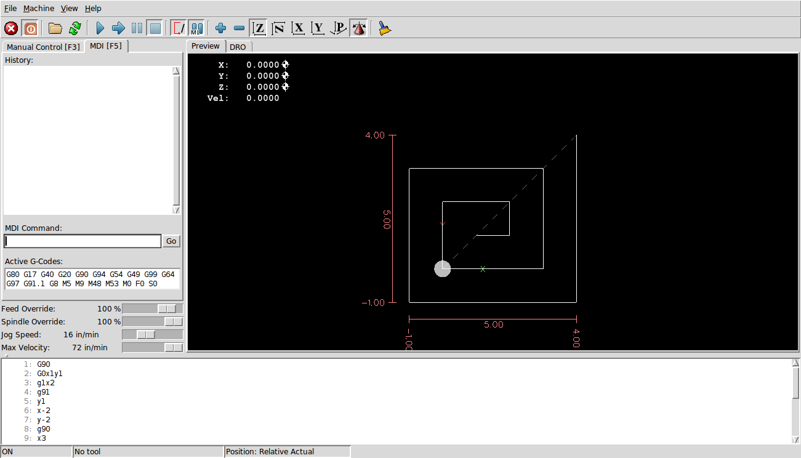Select the side view X icon
The image size is (801, 458).
(x=299, y=28)
